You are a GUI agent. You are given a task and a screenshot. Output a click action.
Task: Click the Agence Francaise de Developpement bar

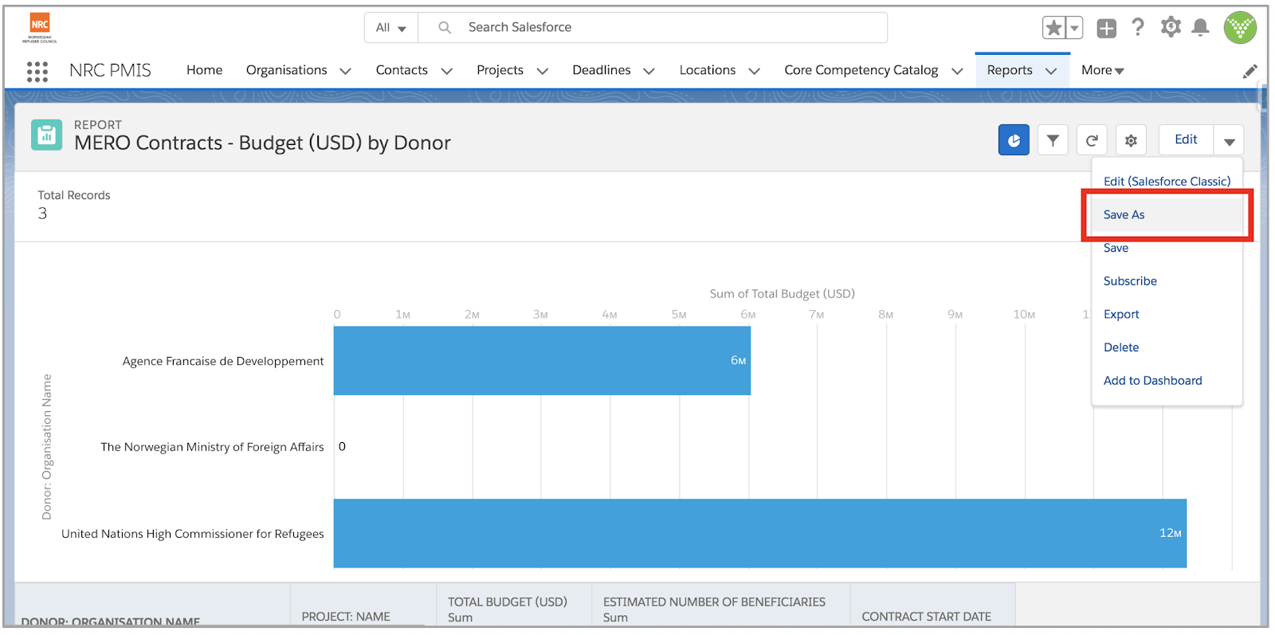coord(542,360)
